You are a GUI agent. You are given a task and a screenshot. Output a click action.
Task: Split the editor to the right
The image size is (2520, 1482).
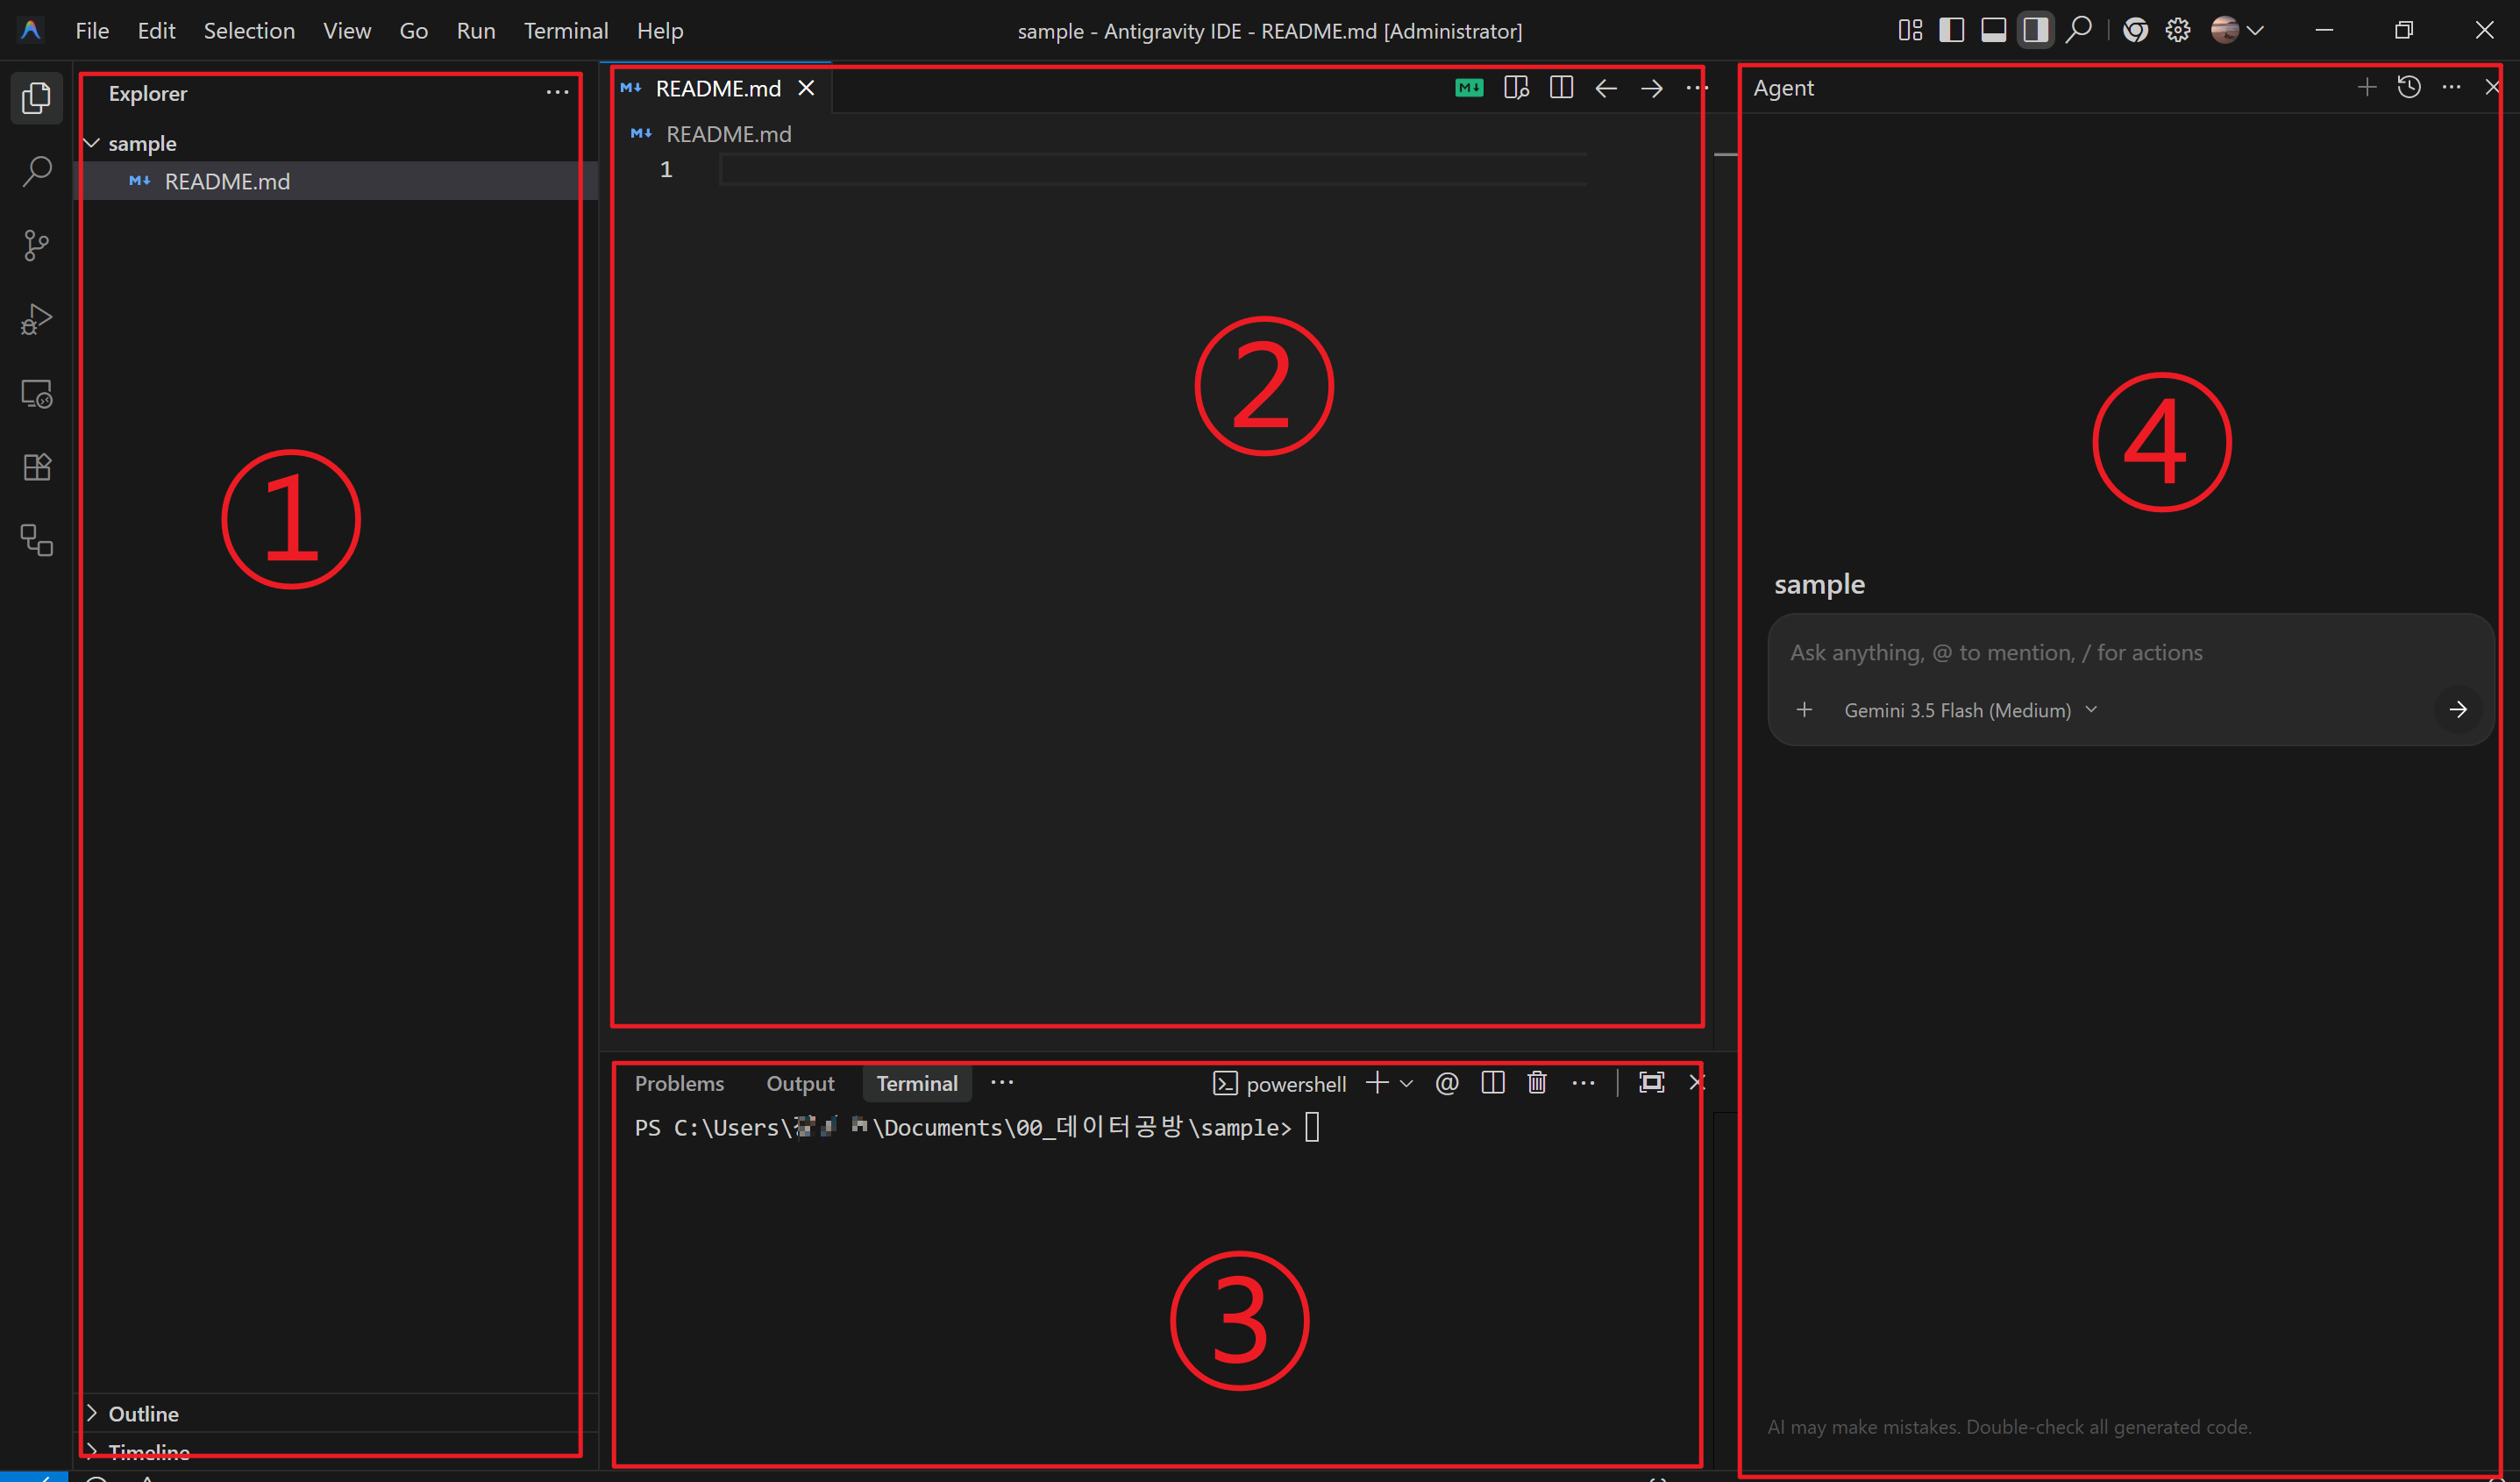pos(1561,88)
